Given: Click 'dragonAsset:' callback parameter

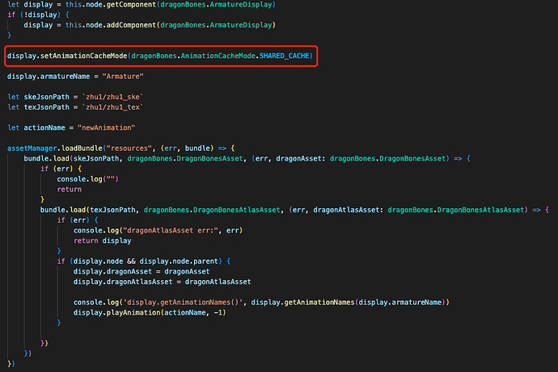Looking at the screenshot, I should tap(300, 159).
